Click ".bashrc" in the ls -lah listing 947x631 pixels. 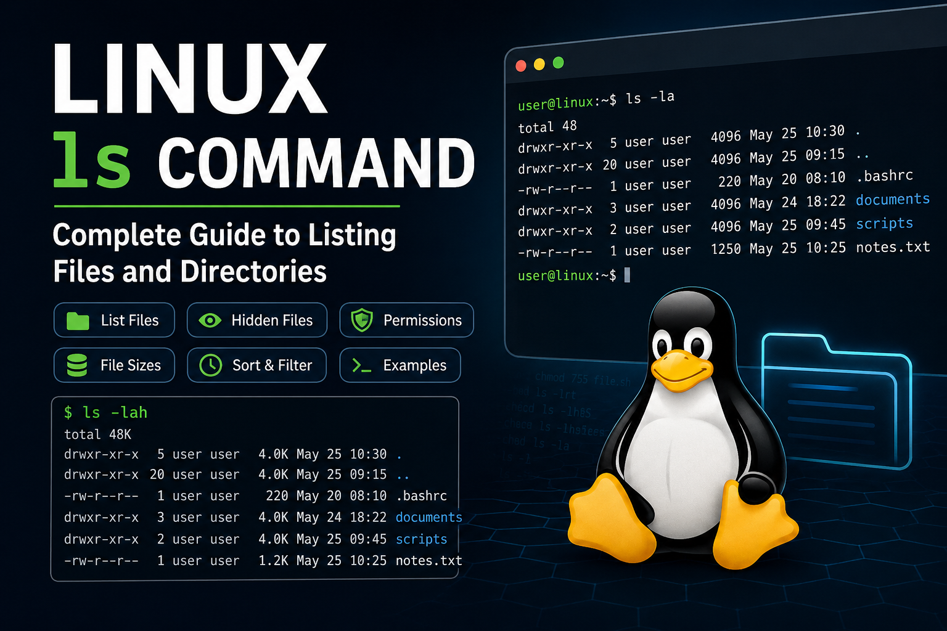(421, 496)
